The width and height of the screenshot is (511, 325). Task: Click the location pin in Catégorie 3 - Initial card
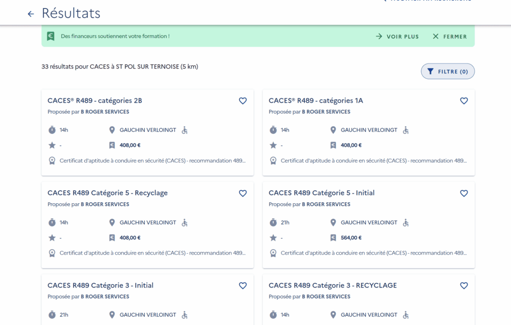pos(112,315)
